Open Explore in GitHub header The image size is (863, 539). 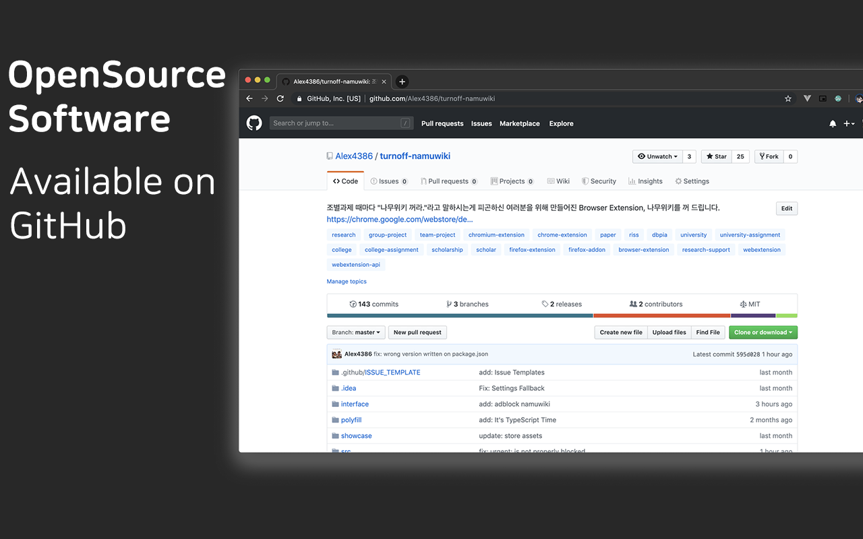click(561, 123)
